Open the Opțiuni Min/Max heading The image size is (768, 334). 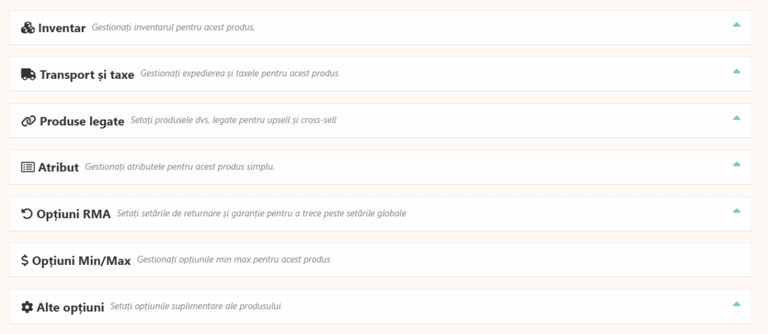(81, 261)
